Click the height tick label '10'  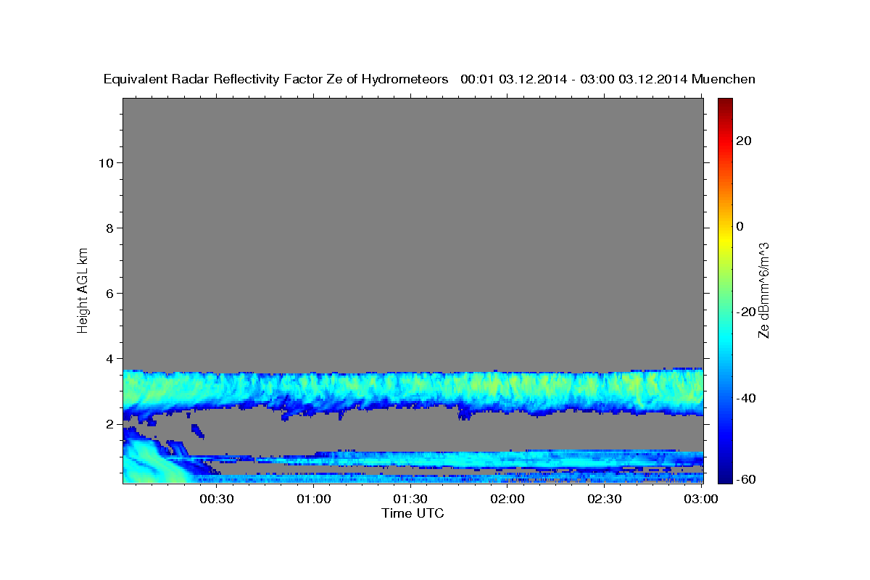(x=105, y=162)
